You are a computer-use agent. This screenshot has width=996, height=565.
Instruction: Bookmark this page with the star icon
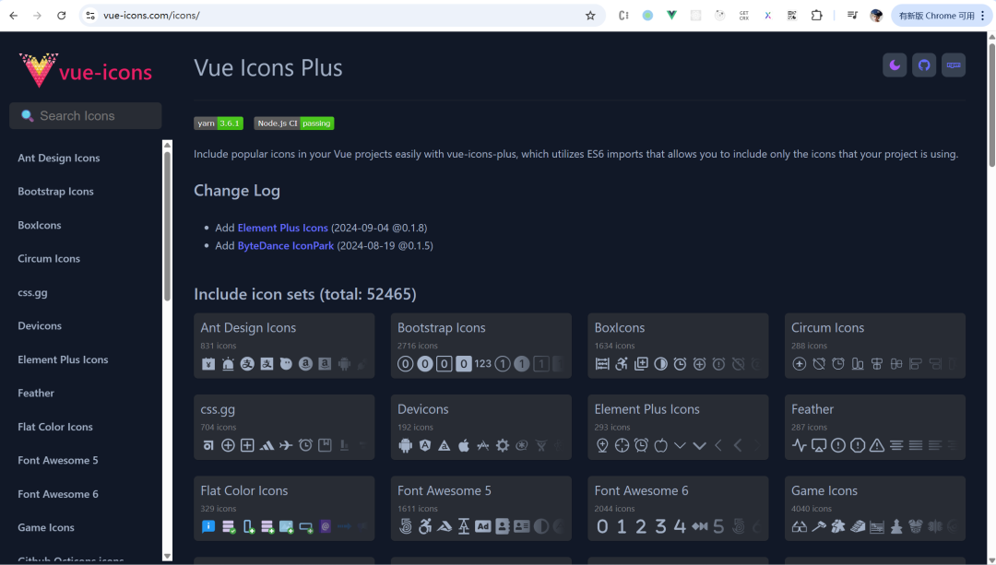pos(590,16)
